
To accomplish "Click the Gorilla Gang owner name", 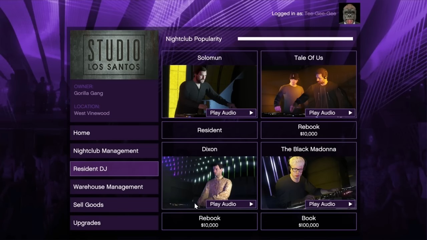I will click(88, 93).
